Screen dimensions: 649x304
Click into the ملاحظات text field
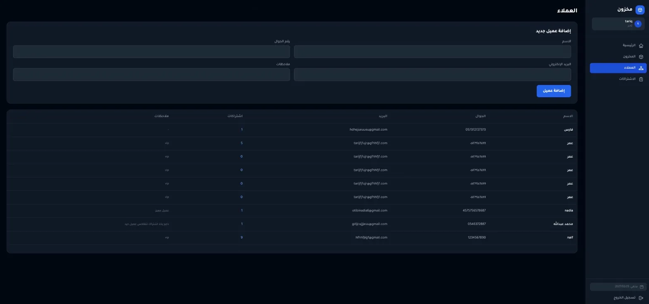coord(151,74)
